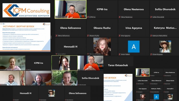Screen dimensions: 179x101
Task: Click the big 'Olena Nesterova' name in the large grid
Action: point(134,9)
